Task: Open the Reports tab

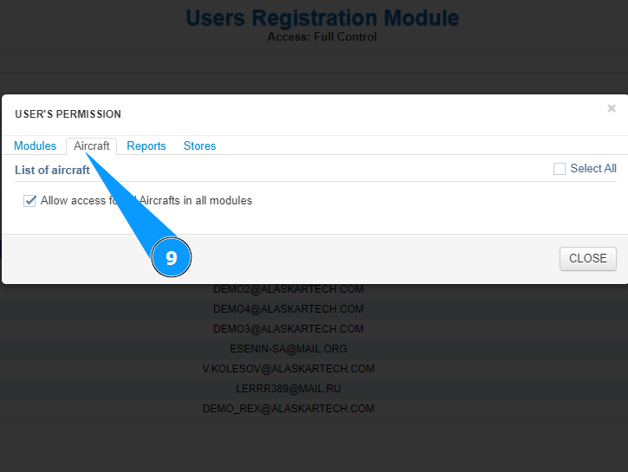Action: click(146, 146)
